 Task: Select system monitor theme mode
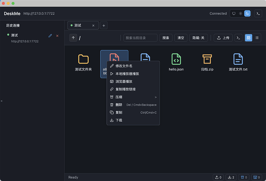click(x=234, y=14)
